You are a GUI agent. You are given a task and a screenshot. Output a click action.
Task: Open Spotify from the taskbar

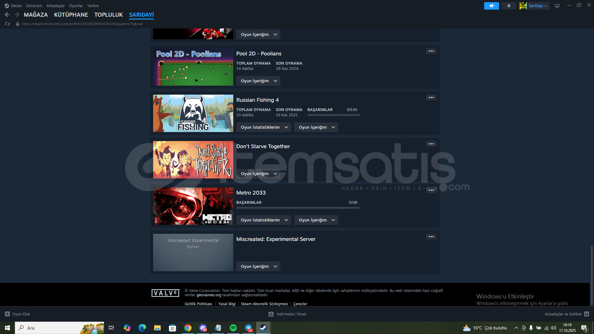click(233, 328)
